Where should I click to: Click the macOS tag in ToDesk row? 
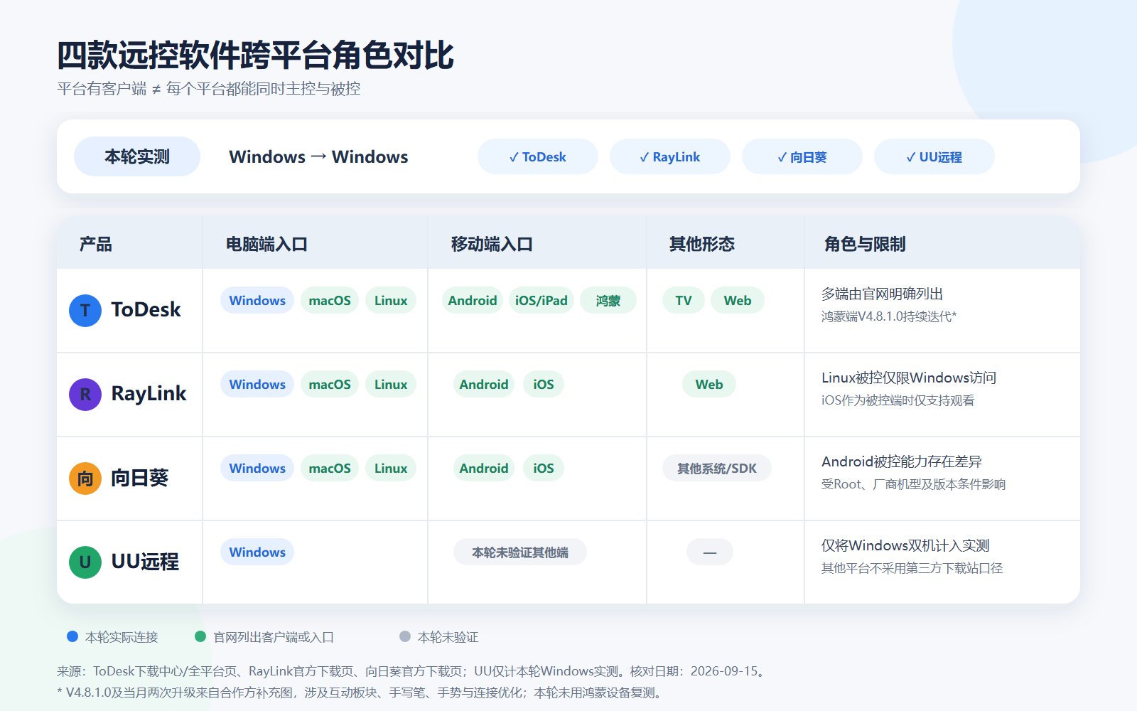click(330, 300)
